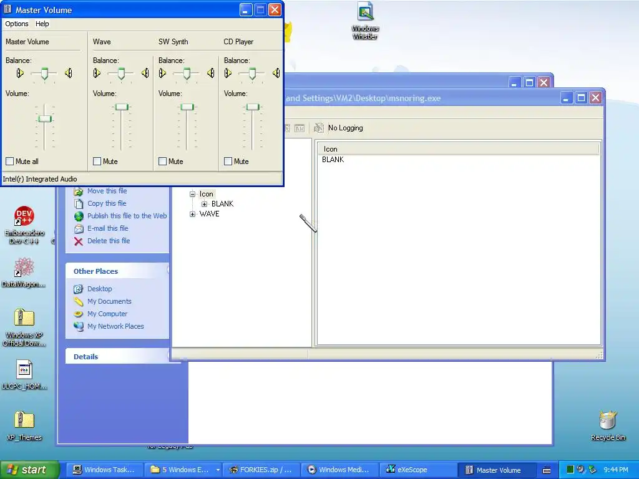Expand the BLANK tree node
The width and height of the screenshot is (639, 479).
(204, 204)
